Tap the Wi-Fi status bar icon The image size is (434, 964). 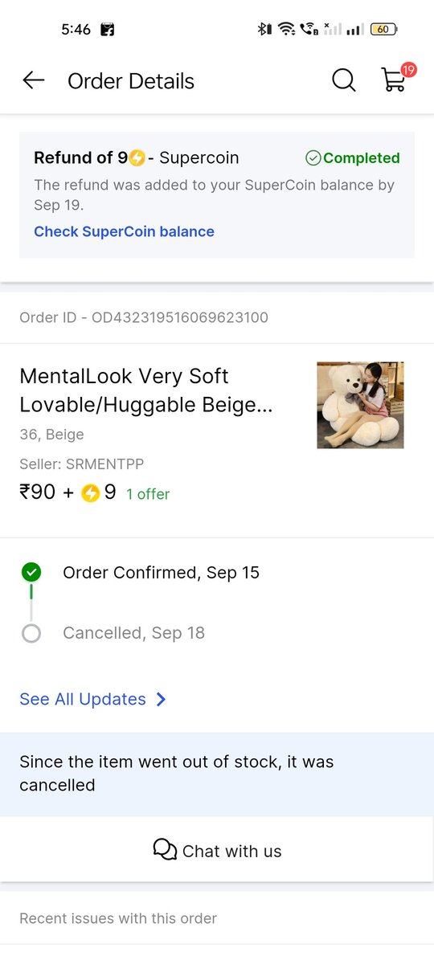pyautogui.click(x=286, y=29)
